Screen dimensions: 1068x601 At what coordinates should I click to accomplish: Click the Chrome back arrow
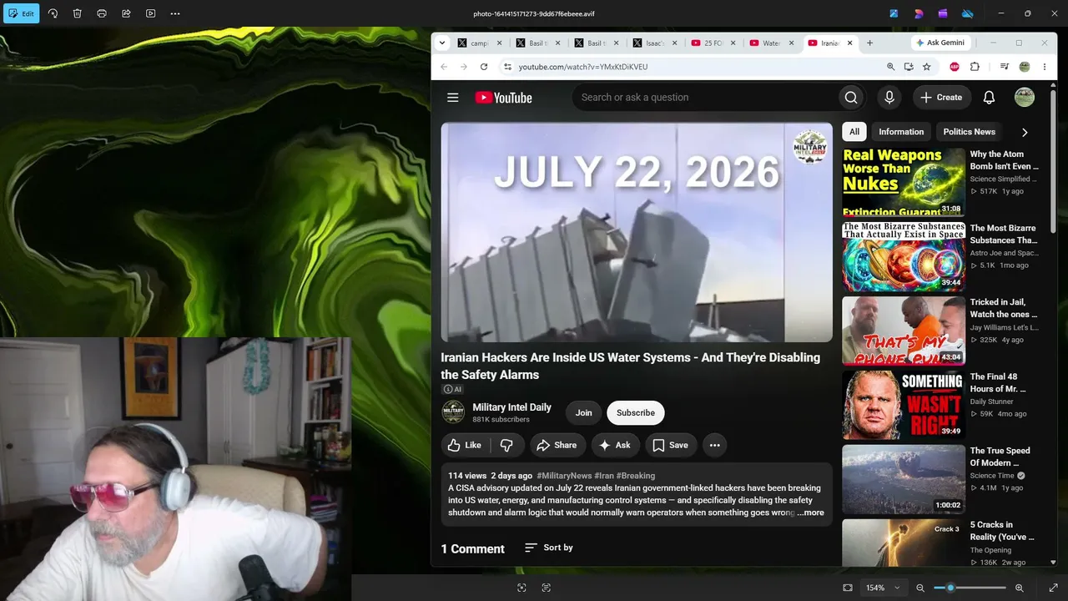[444, 67]
